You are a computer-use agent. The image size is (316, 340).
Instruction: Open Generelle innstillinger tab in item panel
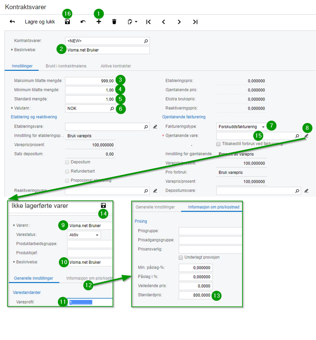click(x=34, y=278)
